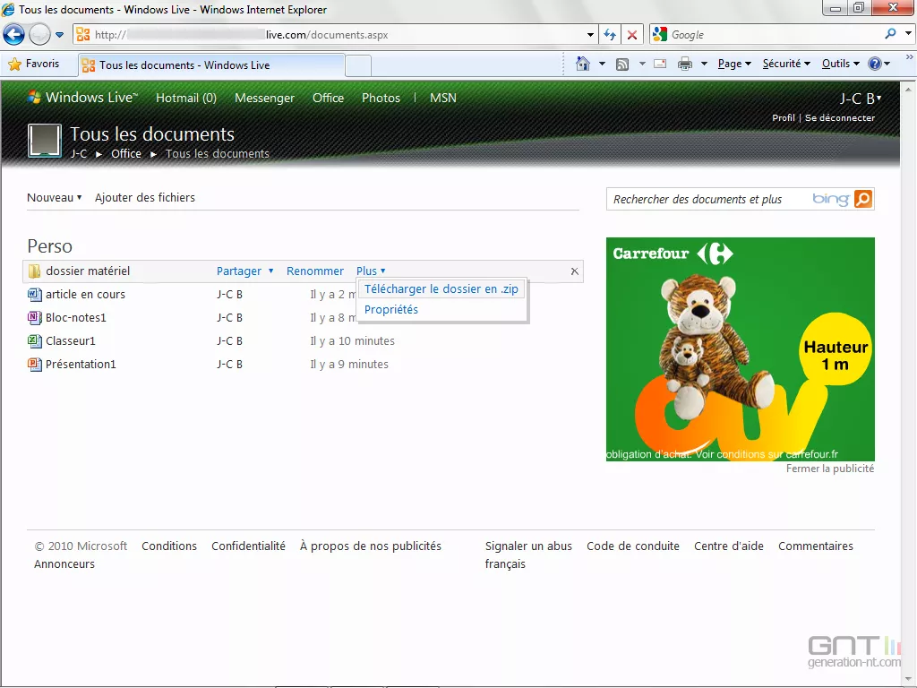The width and height of the screenshot is (917, 688).
Task: Open the Sécurité menu
Action: [x=786, y=64]
